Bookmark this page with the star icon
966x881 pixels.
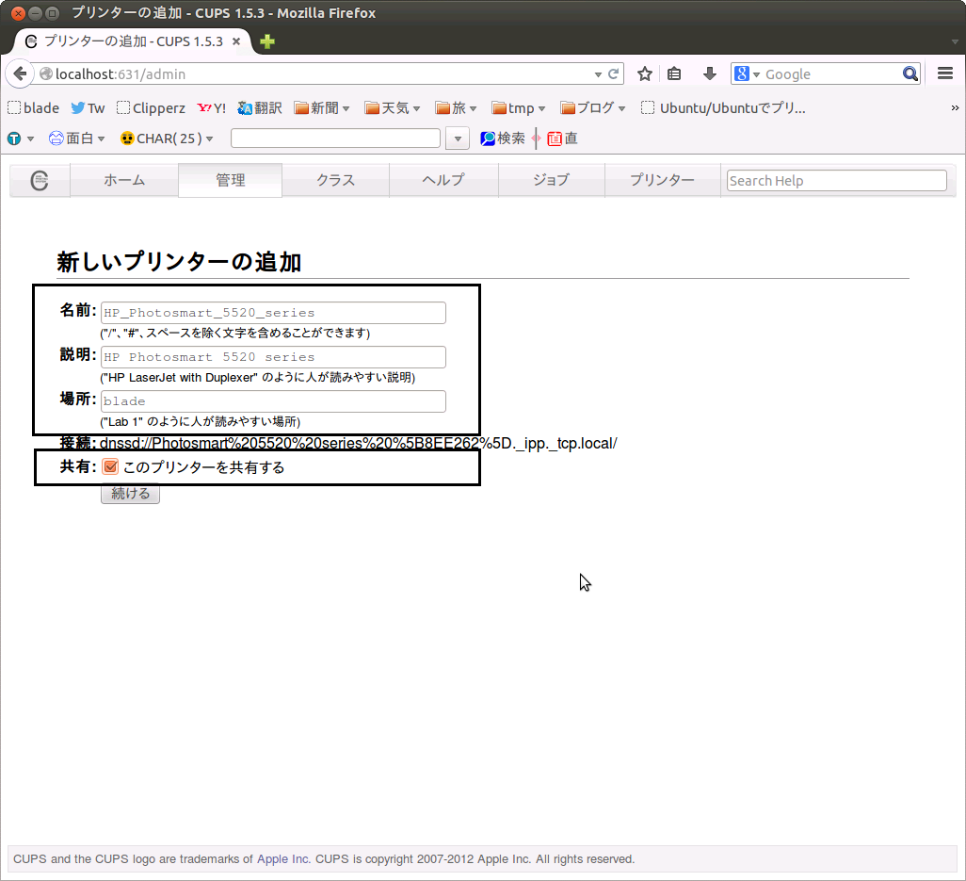(x=644, y=74)
